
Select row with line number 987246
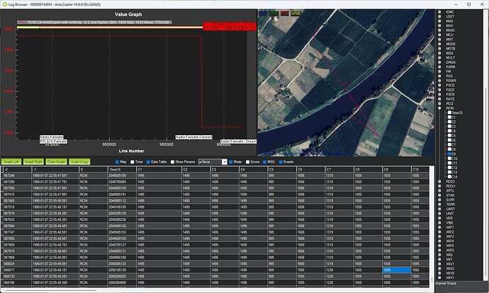point(215,176)
